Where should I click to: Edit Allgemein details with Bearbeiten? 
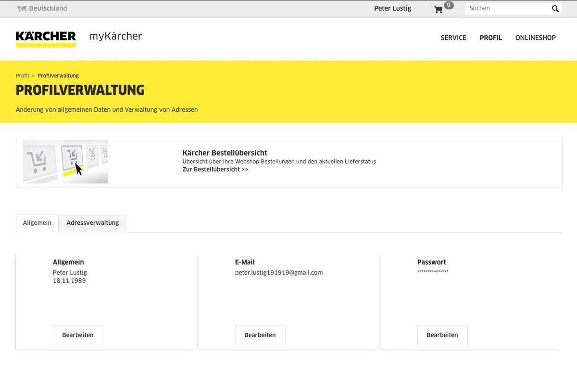pos(78,335)
